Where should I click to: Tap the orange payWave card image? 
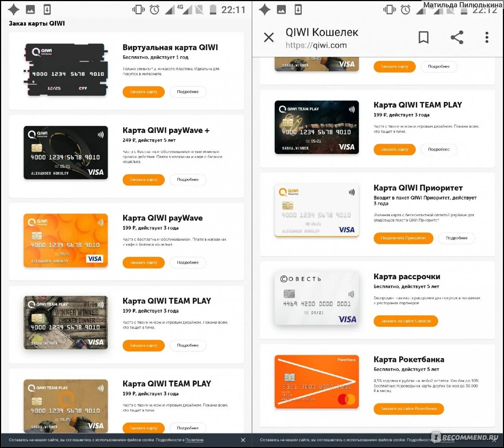tap(66, 240)
